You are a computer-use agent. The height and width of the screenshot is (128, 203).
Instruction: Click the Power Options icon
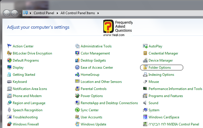[x=77, y=96]
